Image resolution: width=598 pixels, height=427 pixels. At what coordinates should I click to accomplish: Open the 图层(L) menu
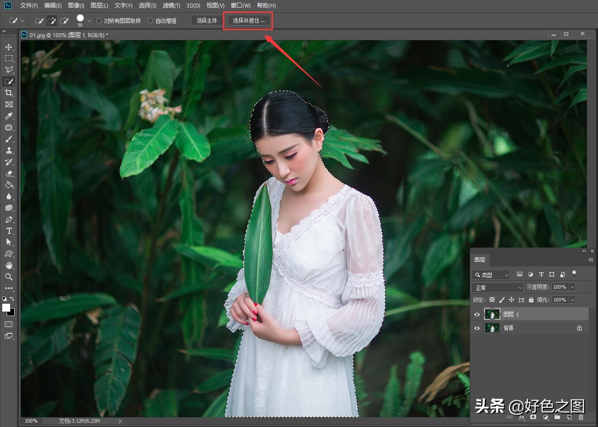coord(99,5)
